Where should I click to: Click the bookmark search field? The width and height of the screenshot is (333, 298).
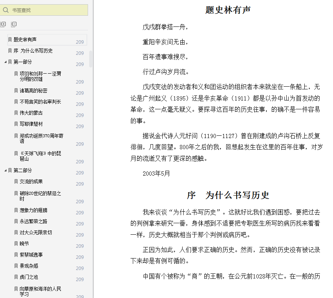click(44, 10)
